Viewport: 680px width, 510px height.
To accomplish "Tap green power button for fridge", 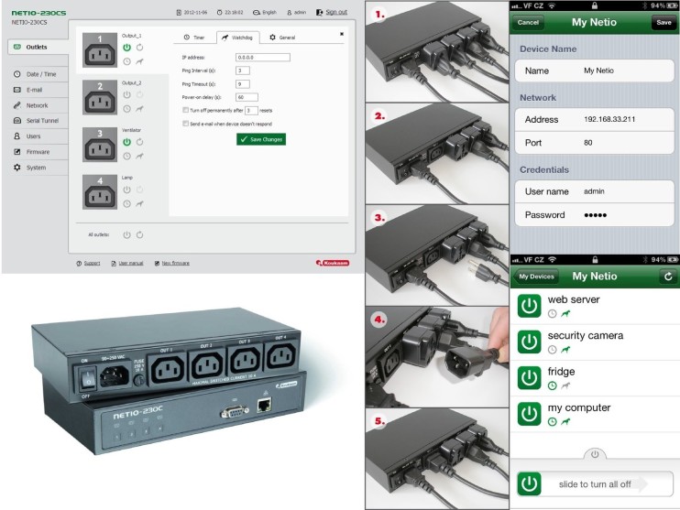I will [528, 377].
